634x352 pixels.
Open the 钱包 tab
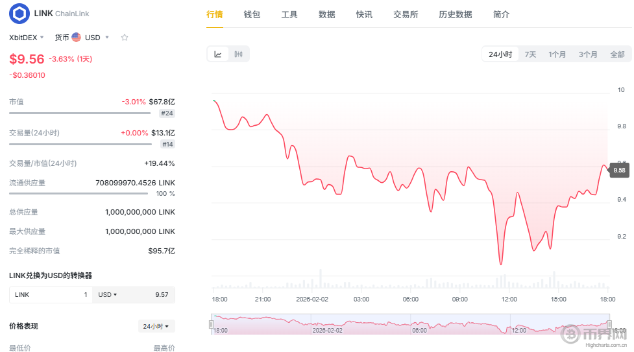[x=252, y=14]
